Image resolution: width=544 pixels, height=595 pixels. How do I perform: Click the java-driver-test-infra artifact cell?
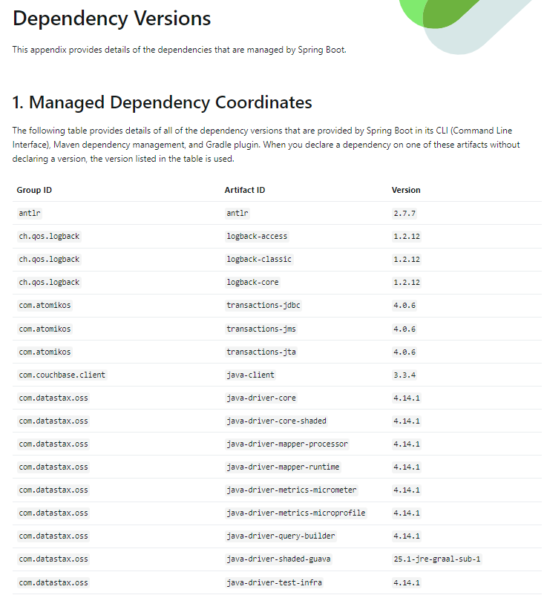tap(274, 582)
